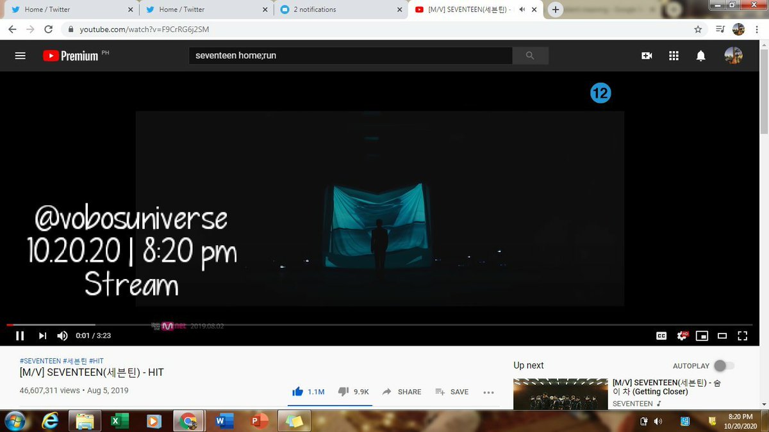Open the #세븐틴 hashtag link
This screenshot has height=432, width=769.
(x=75, y=362)
